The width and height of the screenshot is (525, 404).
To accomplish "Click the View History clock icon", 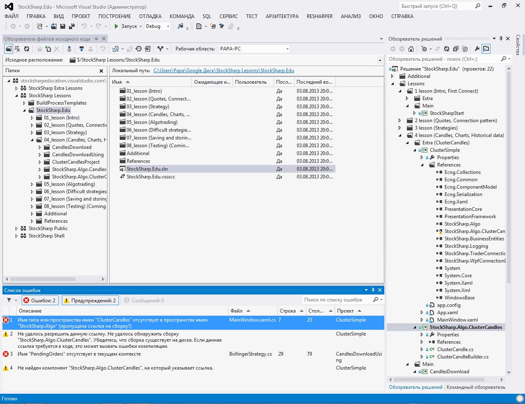I will 139,49.
